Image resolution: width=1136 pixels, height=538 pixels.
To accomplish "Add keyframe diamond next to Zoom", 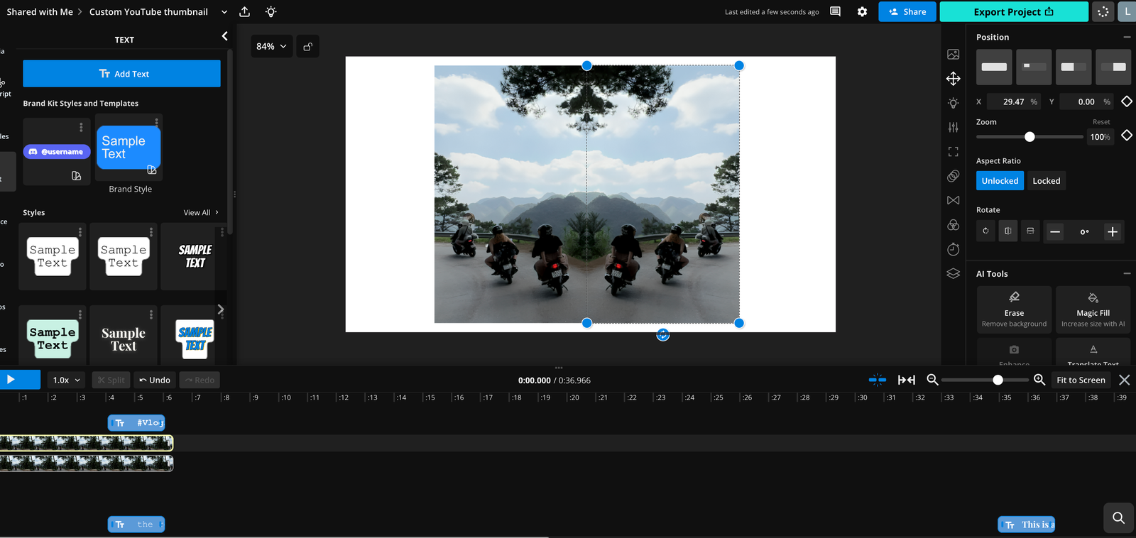I will coord(1127,136).
